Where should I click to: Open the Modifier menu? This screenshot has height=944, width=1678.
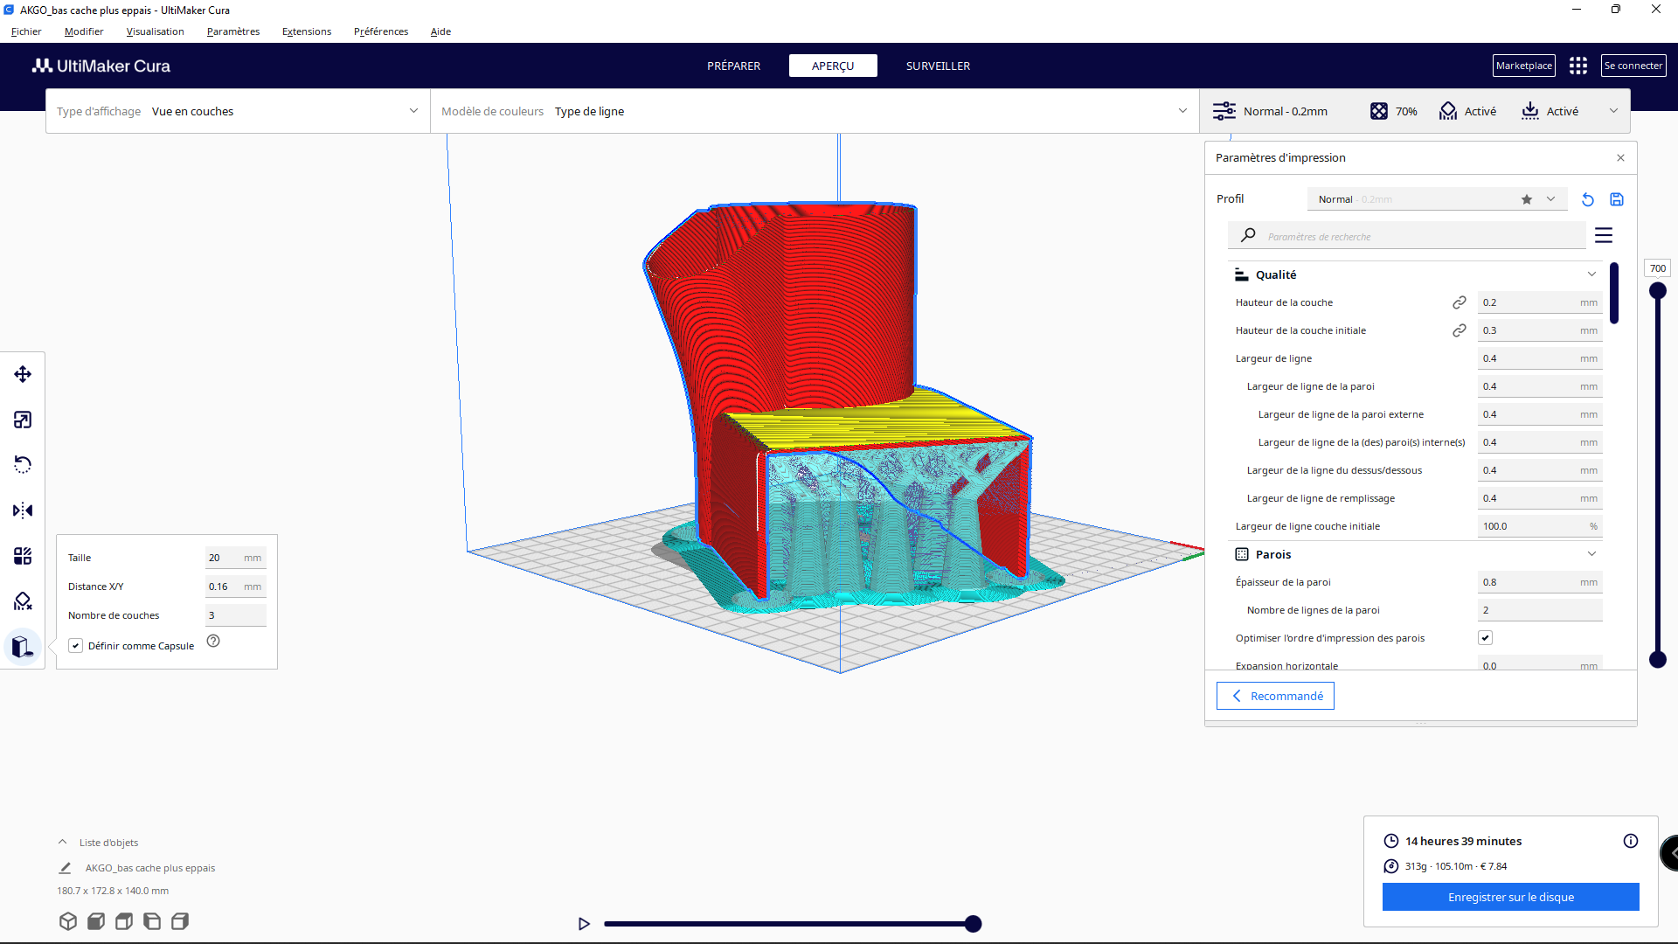tap(84, 31)
